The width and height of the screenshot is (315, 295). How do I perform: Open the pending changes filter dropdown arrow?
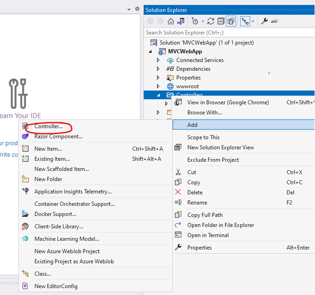point(203,21)
